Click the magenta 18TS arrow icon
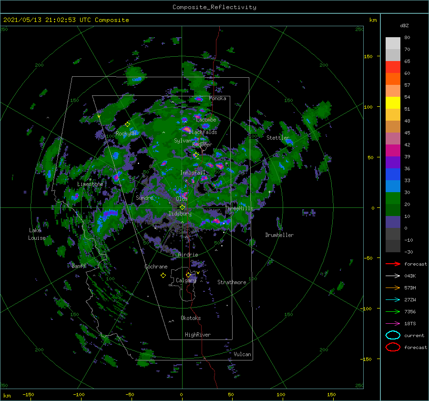429x401 pixels. (393, 324)
